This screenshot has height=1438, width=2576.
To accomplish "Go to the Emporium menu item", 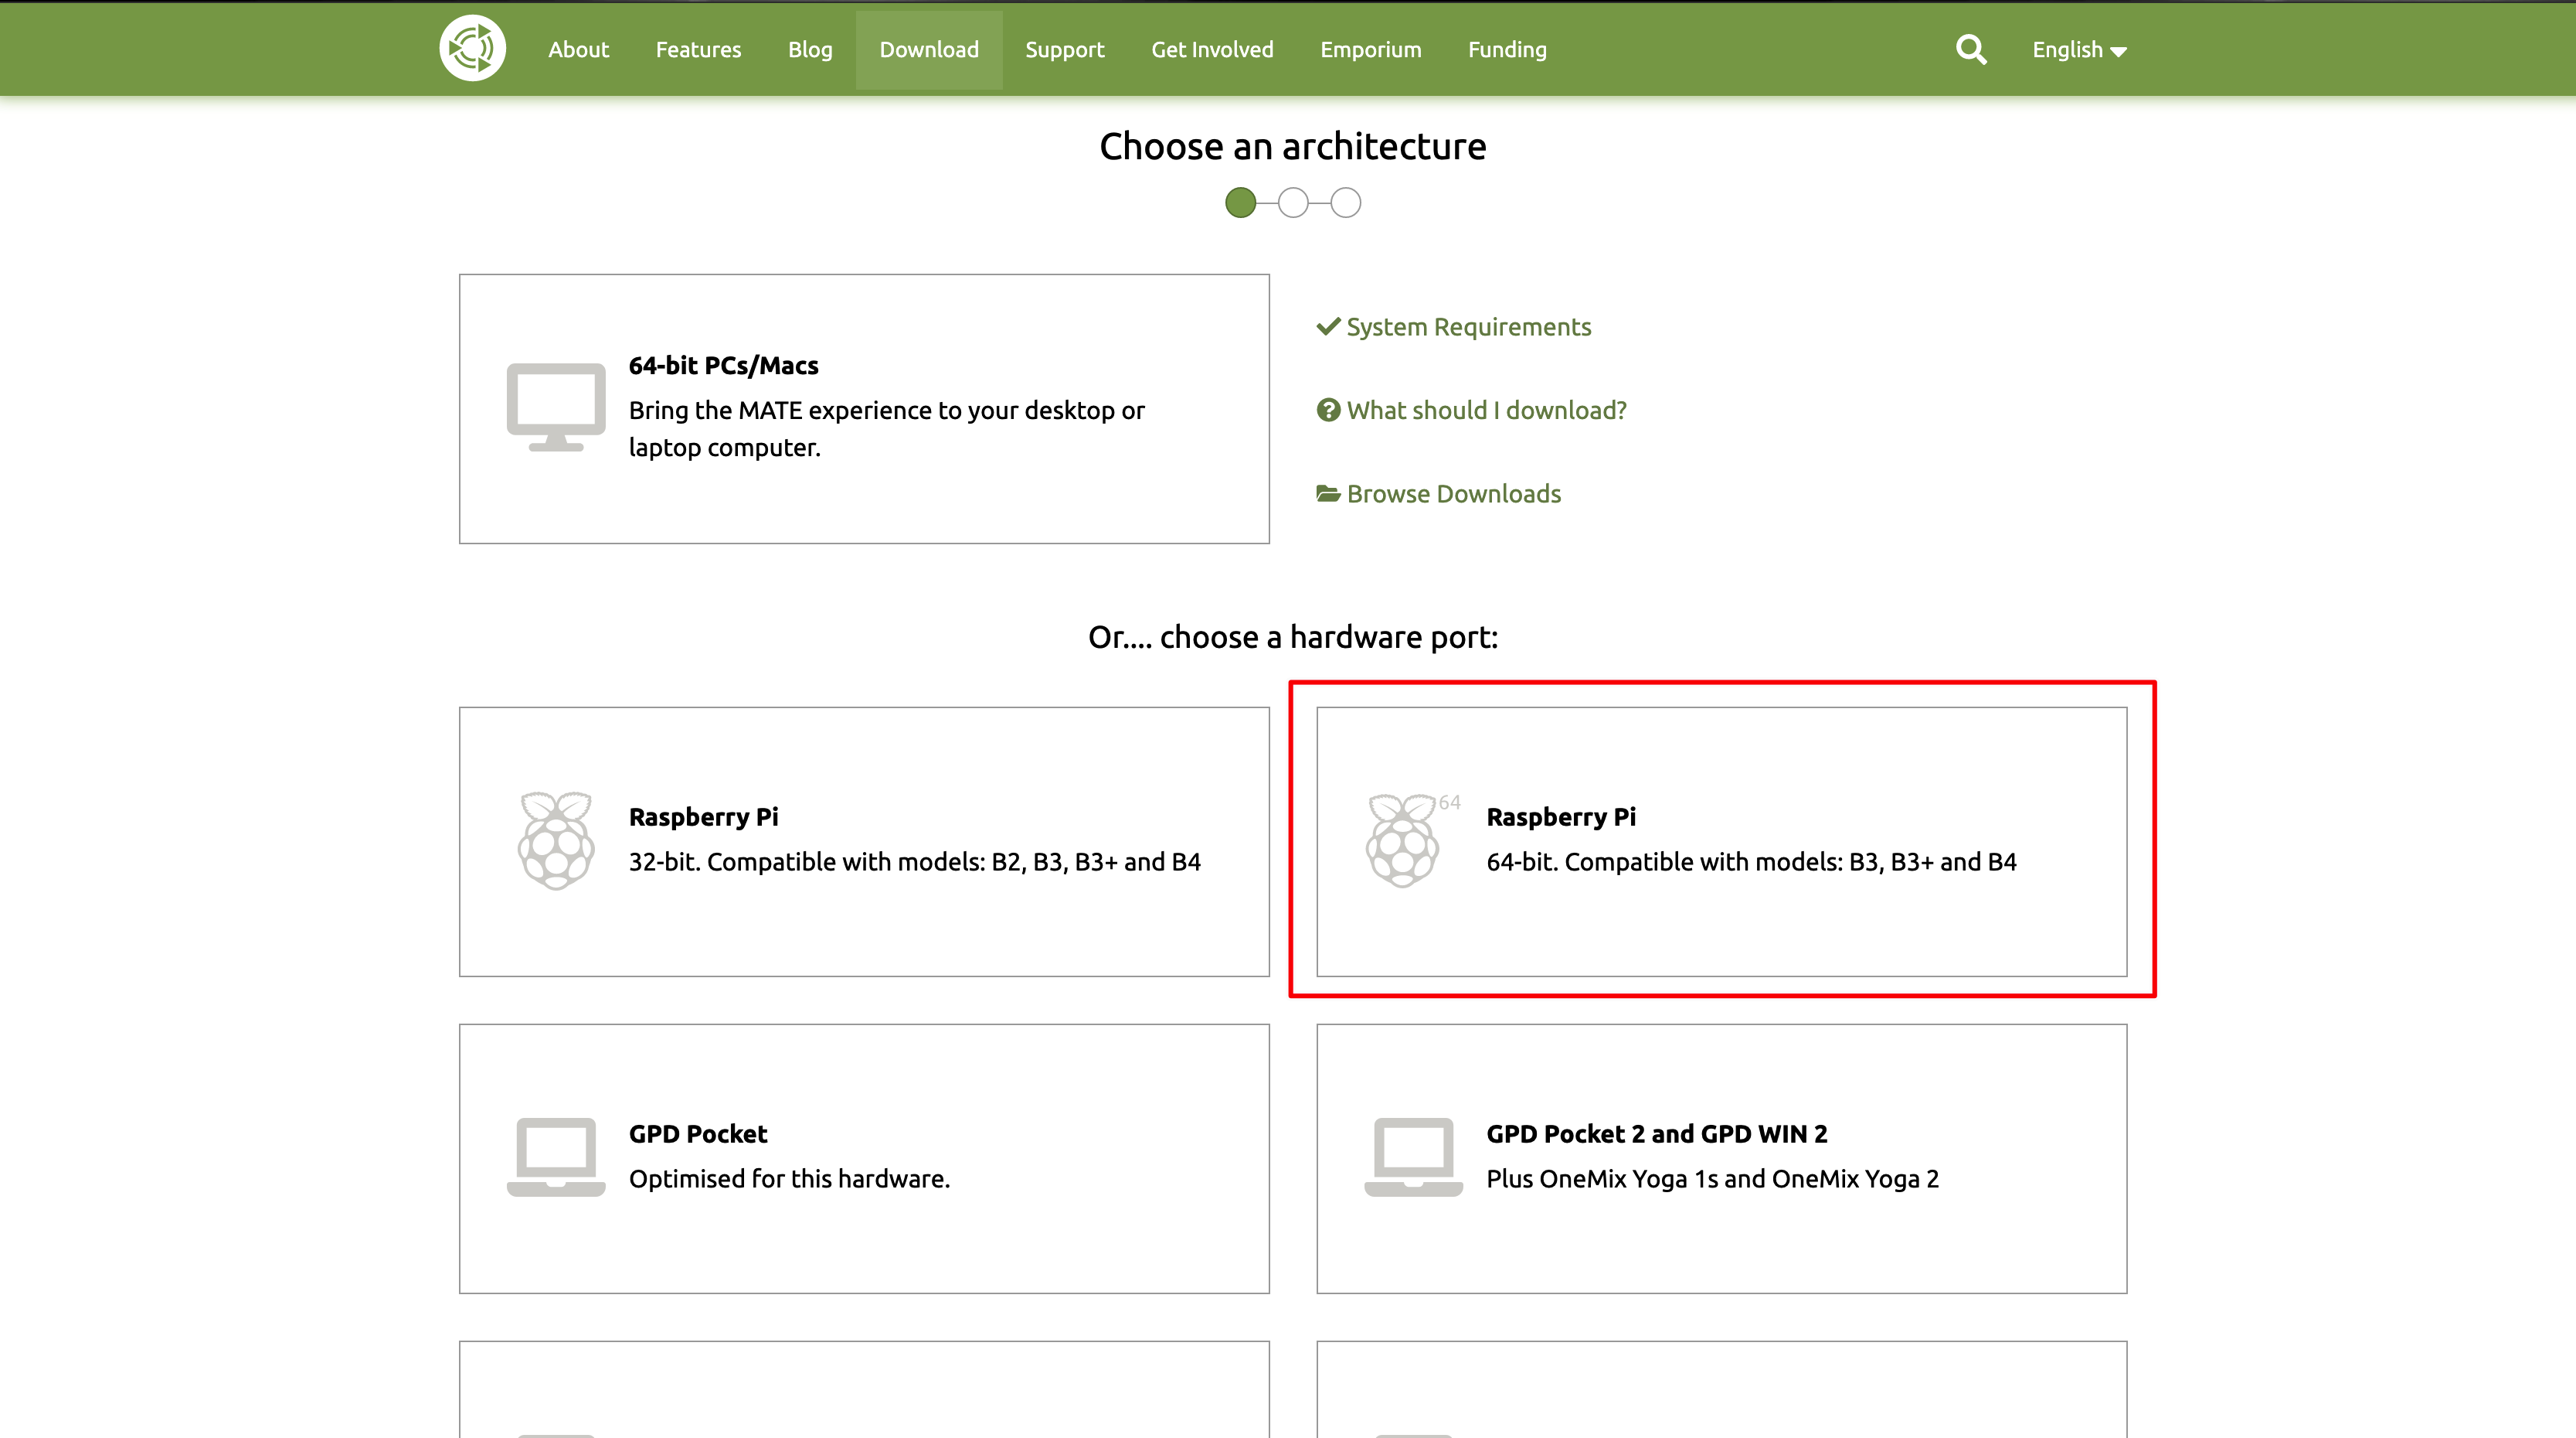I will pyautogui.click(x=1370, y=50).
